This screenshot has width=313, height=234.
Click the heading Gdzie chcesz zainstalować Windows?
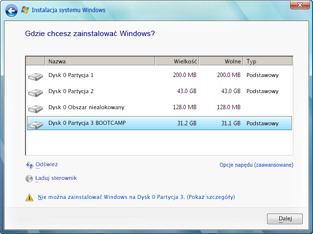tap(90, 34)
